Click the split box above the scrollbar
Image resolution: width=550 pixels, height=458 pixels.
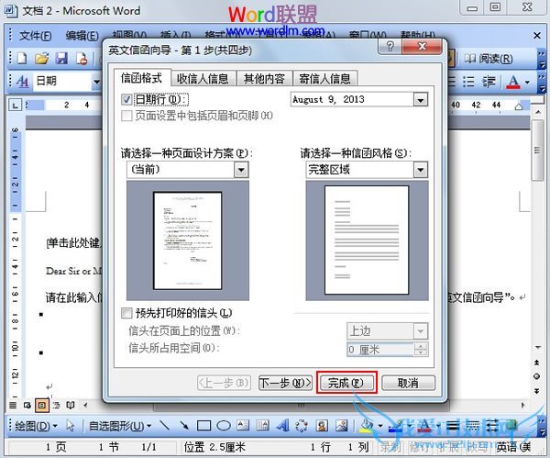point(537,101)
